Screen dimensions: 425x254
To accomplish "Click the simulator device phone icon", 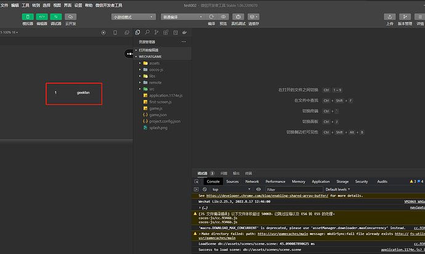I will point(115,33).
